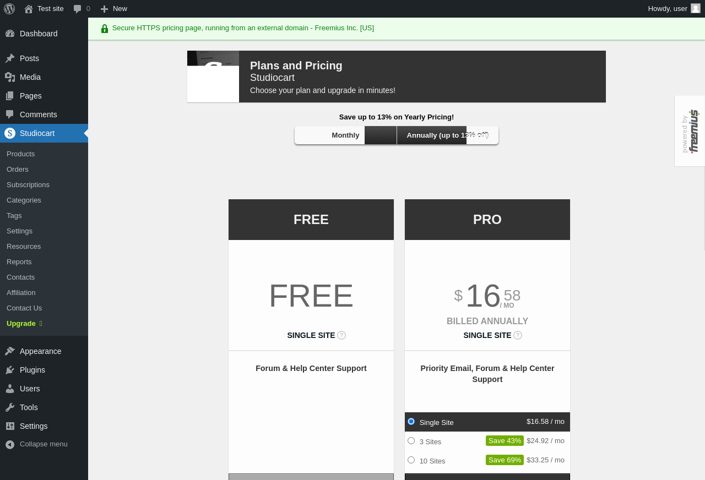Click the Studiocart S logo icon
Screen dimensions: 705x480
pos(10,133)
